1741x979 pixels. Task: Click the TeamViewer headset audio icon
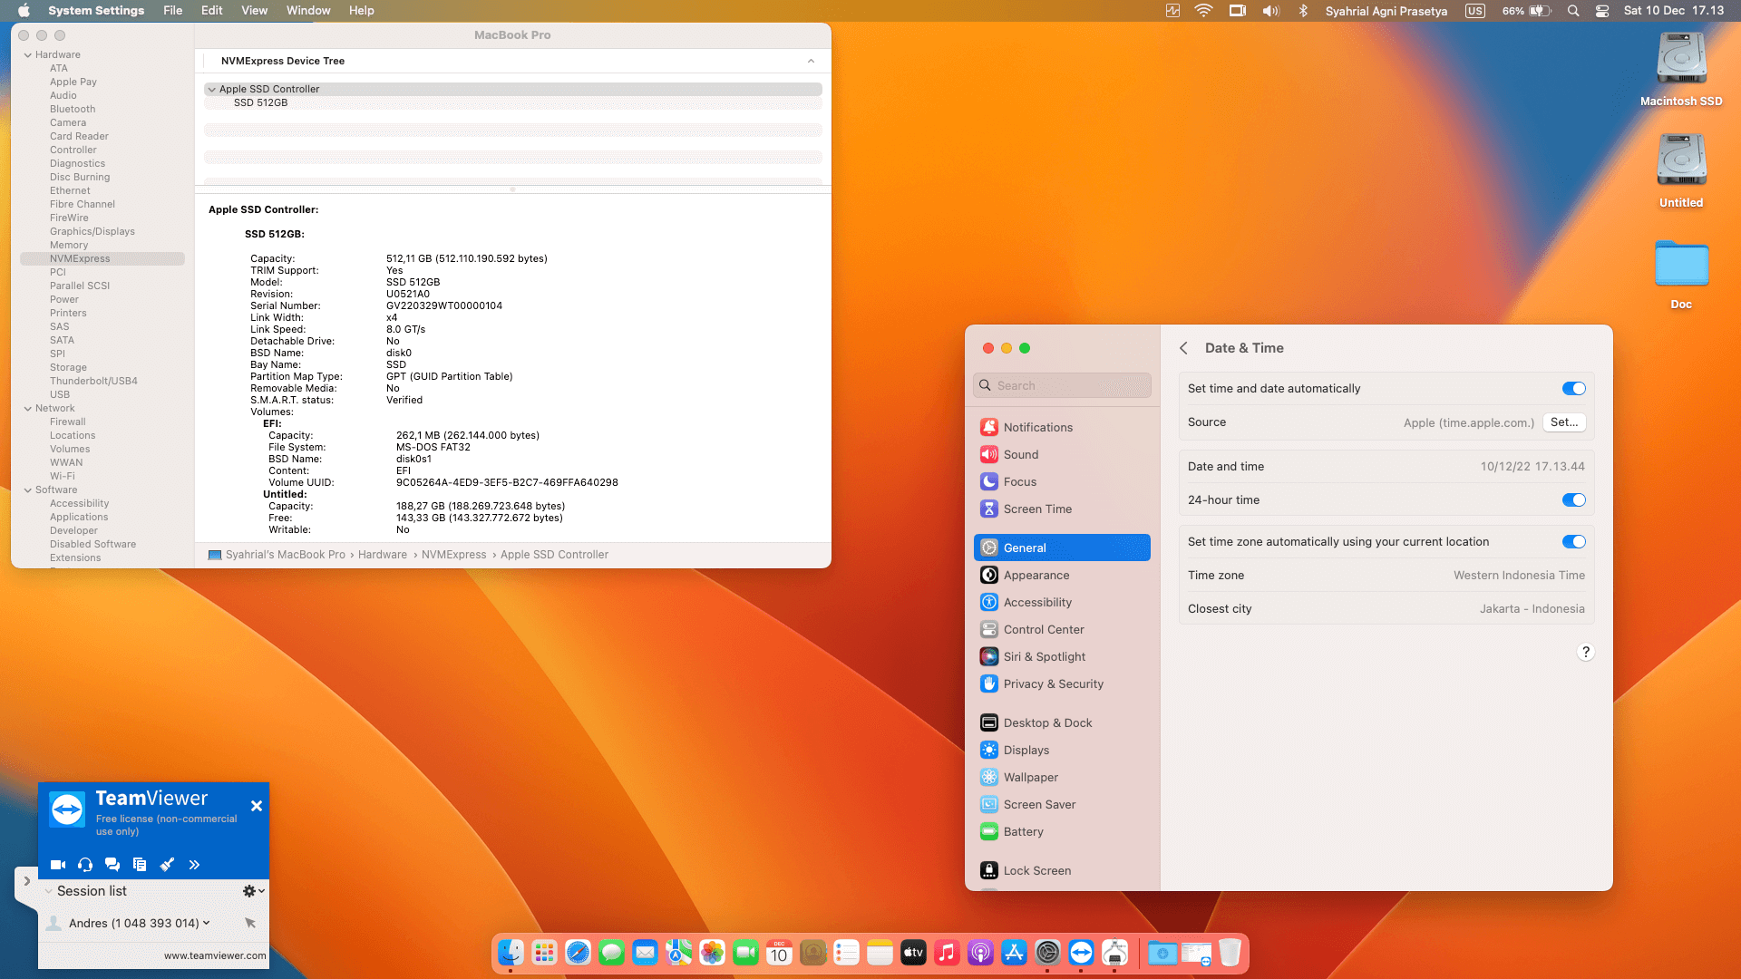[85, 865]
